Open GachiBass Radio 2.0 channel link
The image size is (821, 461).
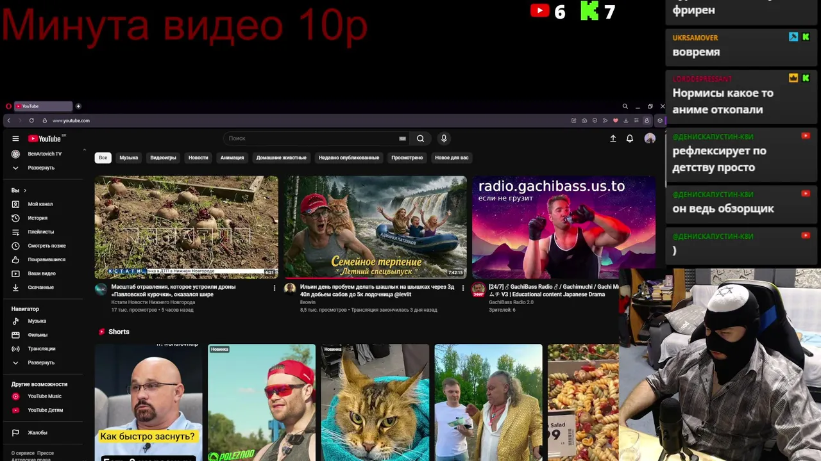coord(511,302)
